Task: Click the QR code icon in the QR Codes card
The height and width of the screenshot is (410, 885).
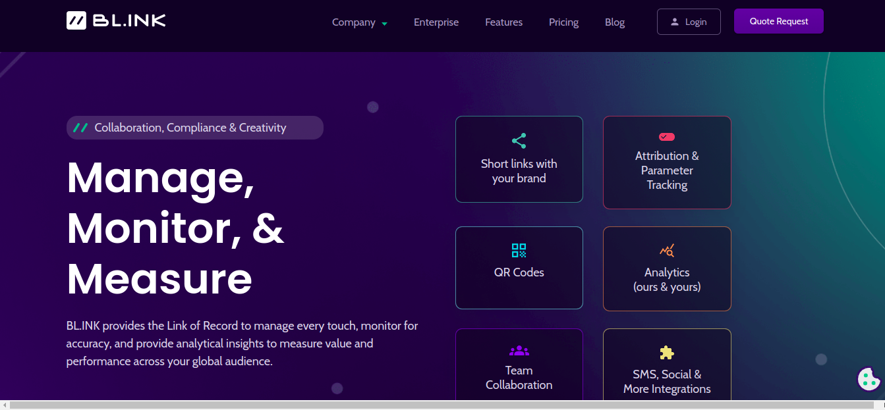Action: pyautogui.click(x=519, y=250)
